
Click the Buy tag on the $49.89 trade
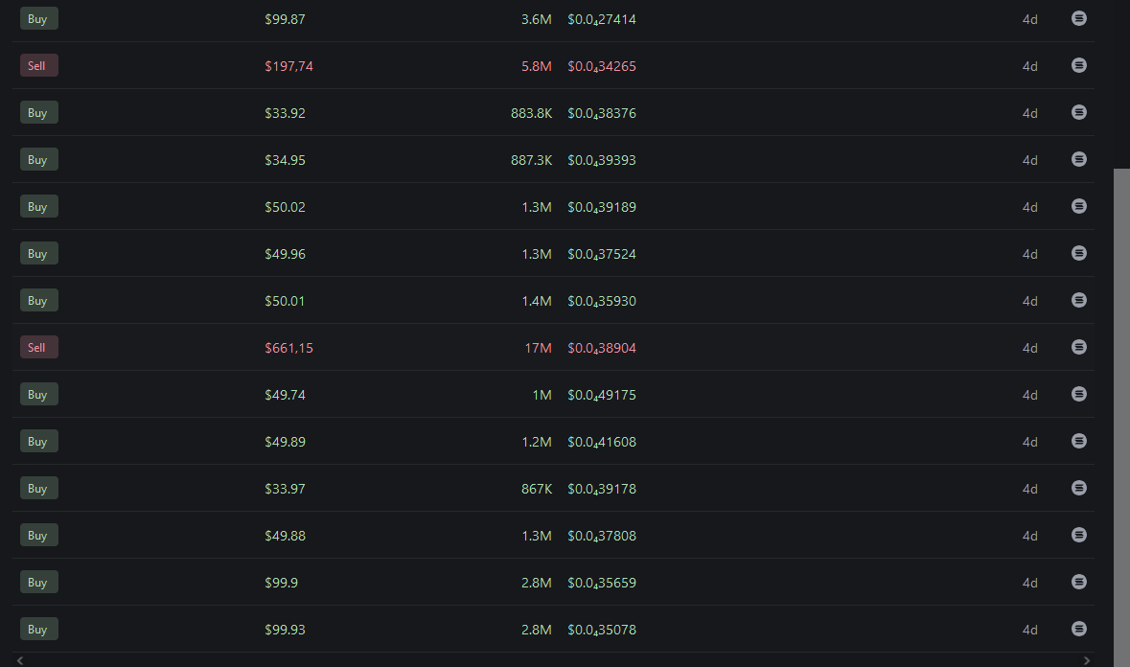click(x=39, y=441)
